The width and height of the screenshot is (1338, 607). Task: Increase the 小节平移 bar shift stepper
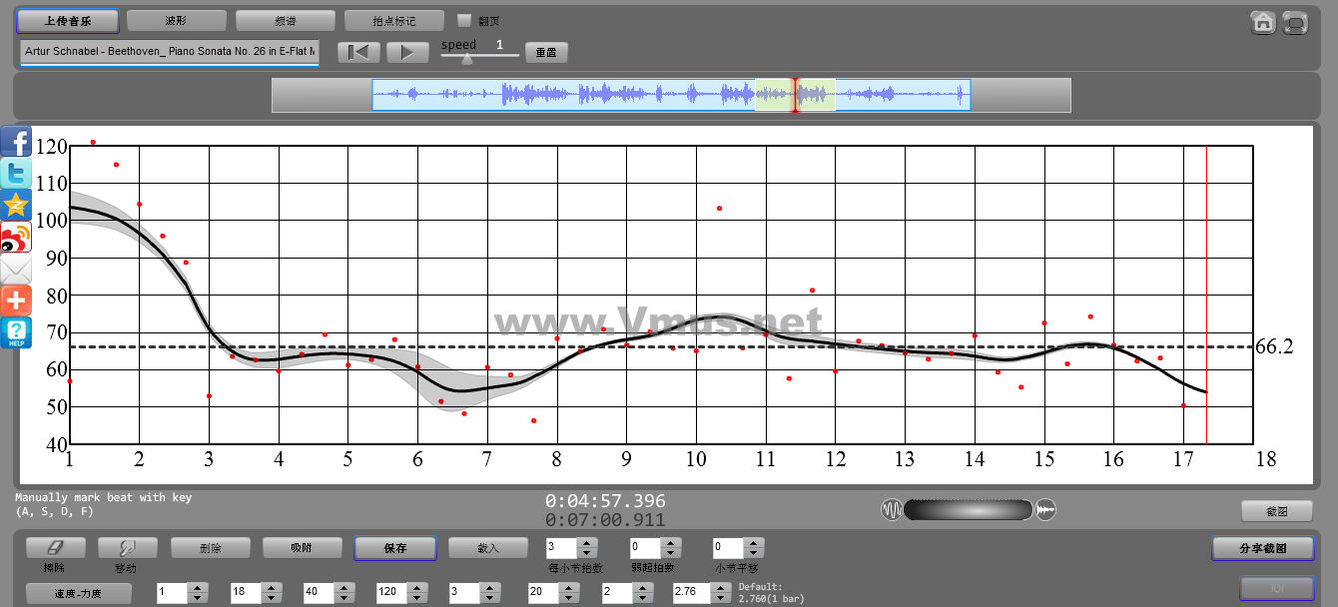[x=753, y=542]
